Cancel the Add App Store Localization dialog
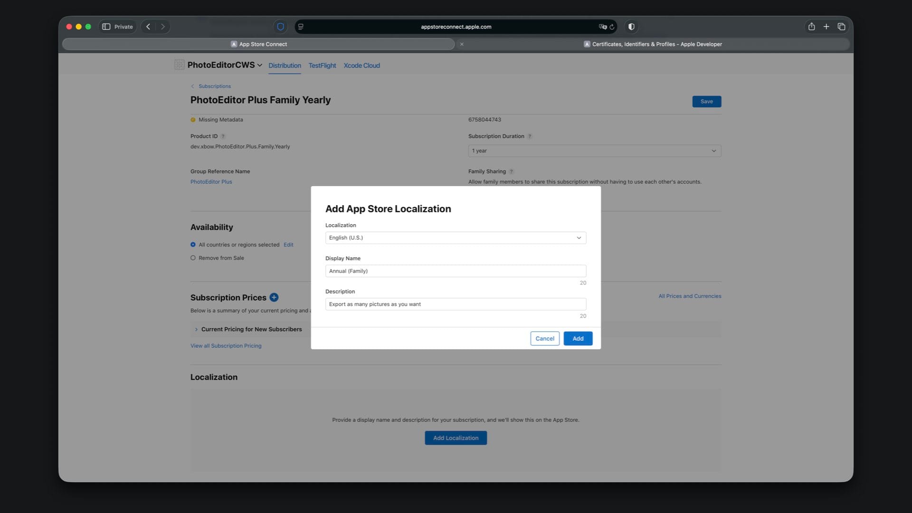This screenshot has width=912, height=513. (544, 338)
